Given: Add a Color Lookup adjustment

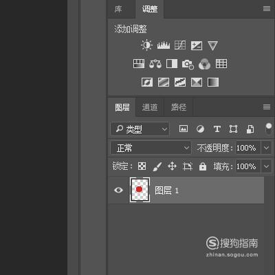Looking at the screenshot, I should click(221, 64).
